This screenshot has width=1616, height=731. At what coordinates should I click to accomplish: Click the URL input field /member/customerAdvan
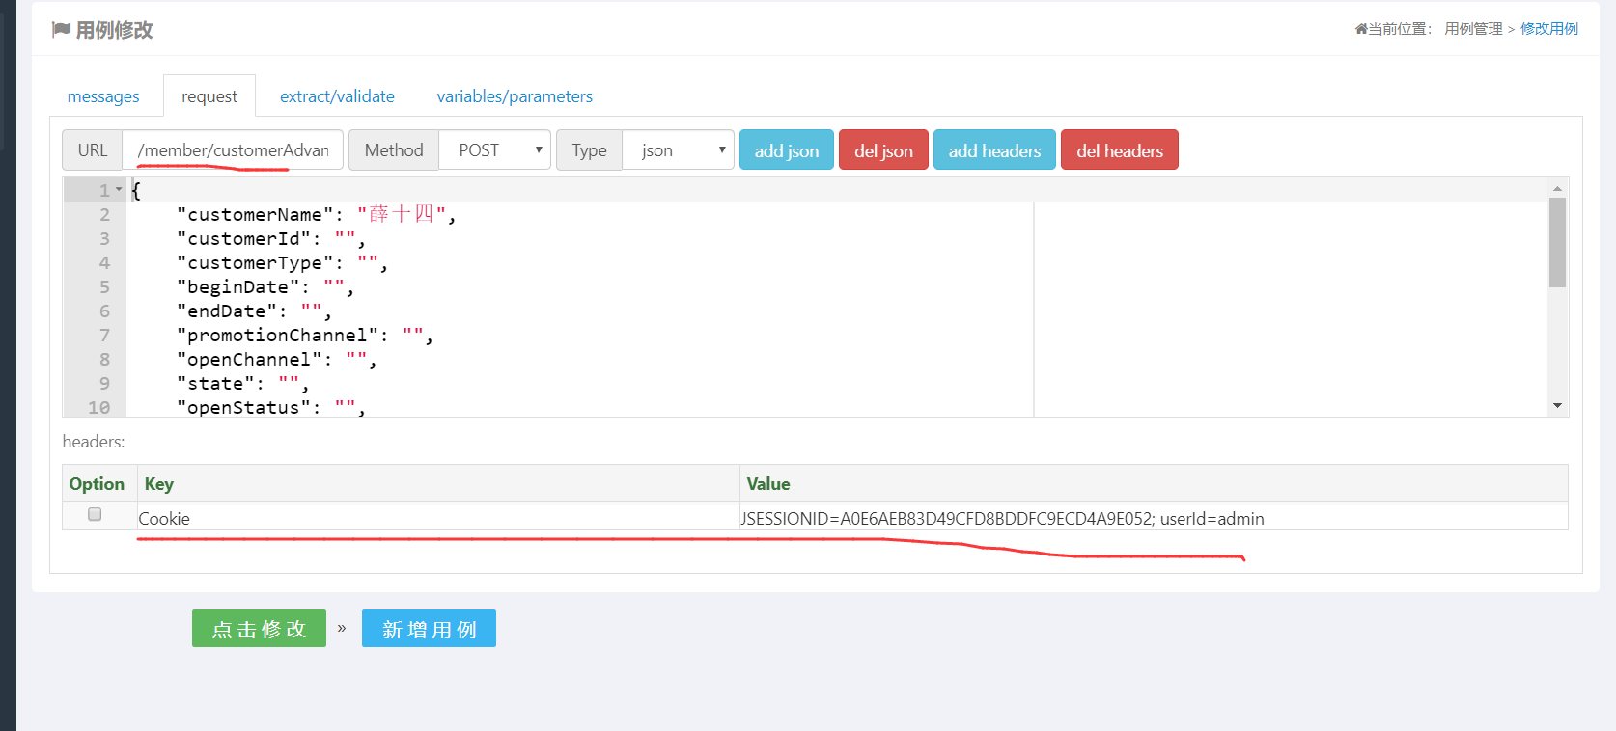click(x=233, y=149)
